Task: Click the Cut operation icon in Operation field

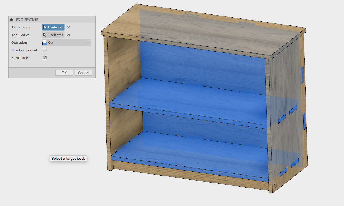Action: pos(44,42)
